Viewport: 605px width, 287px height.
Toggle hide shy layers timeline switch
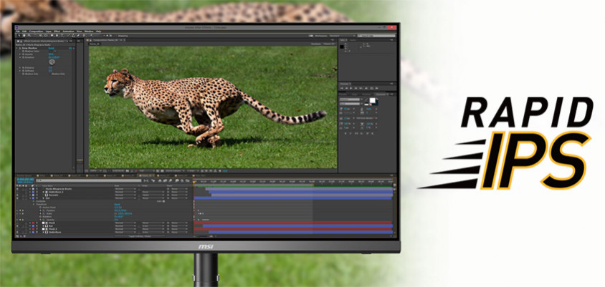click(160, 180)
